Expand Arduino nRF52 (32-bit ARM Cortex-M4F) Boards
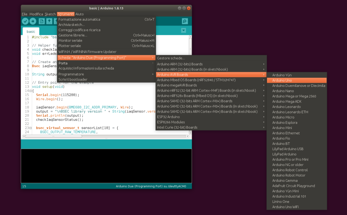 [x=211, y=91]
